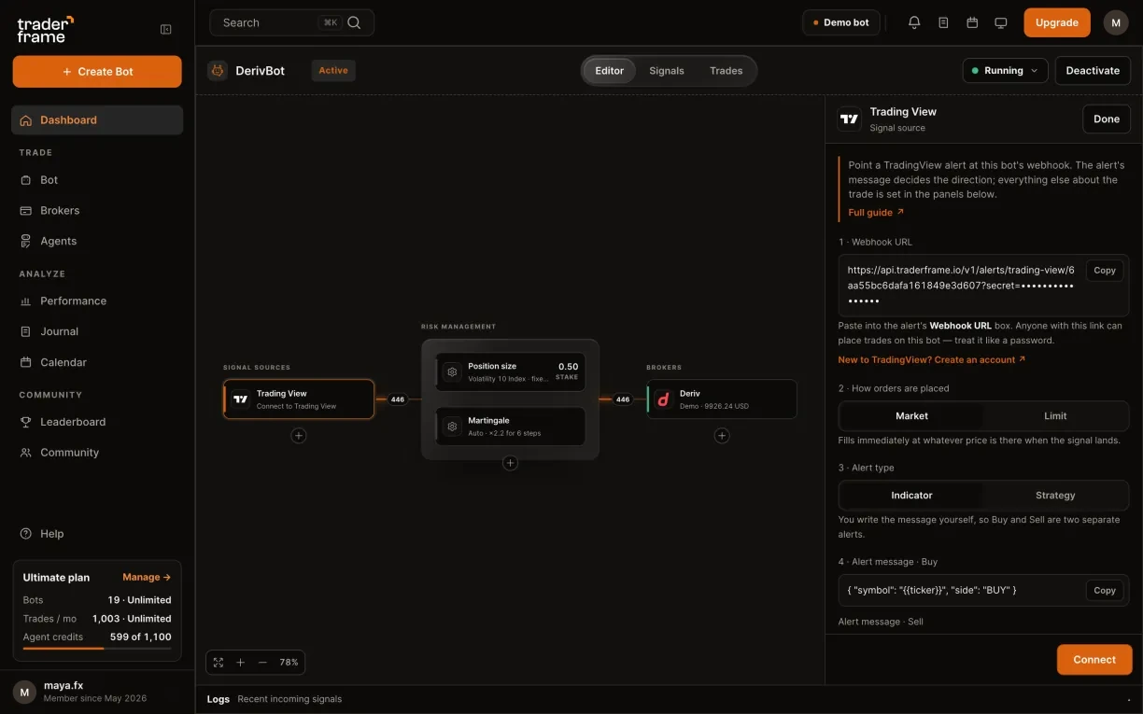Open the document icon in top bar
1143x714 pixels.
click(943, 22)
